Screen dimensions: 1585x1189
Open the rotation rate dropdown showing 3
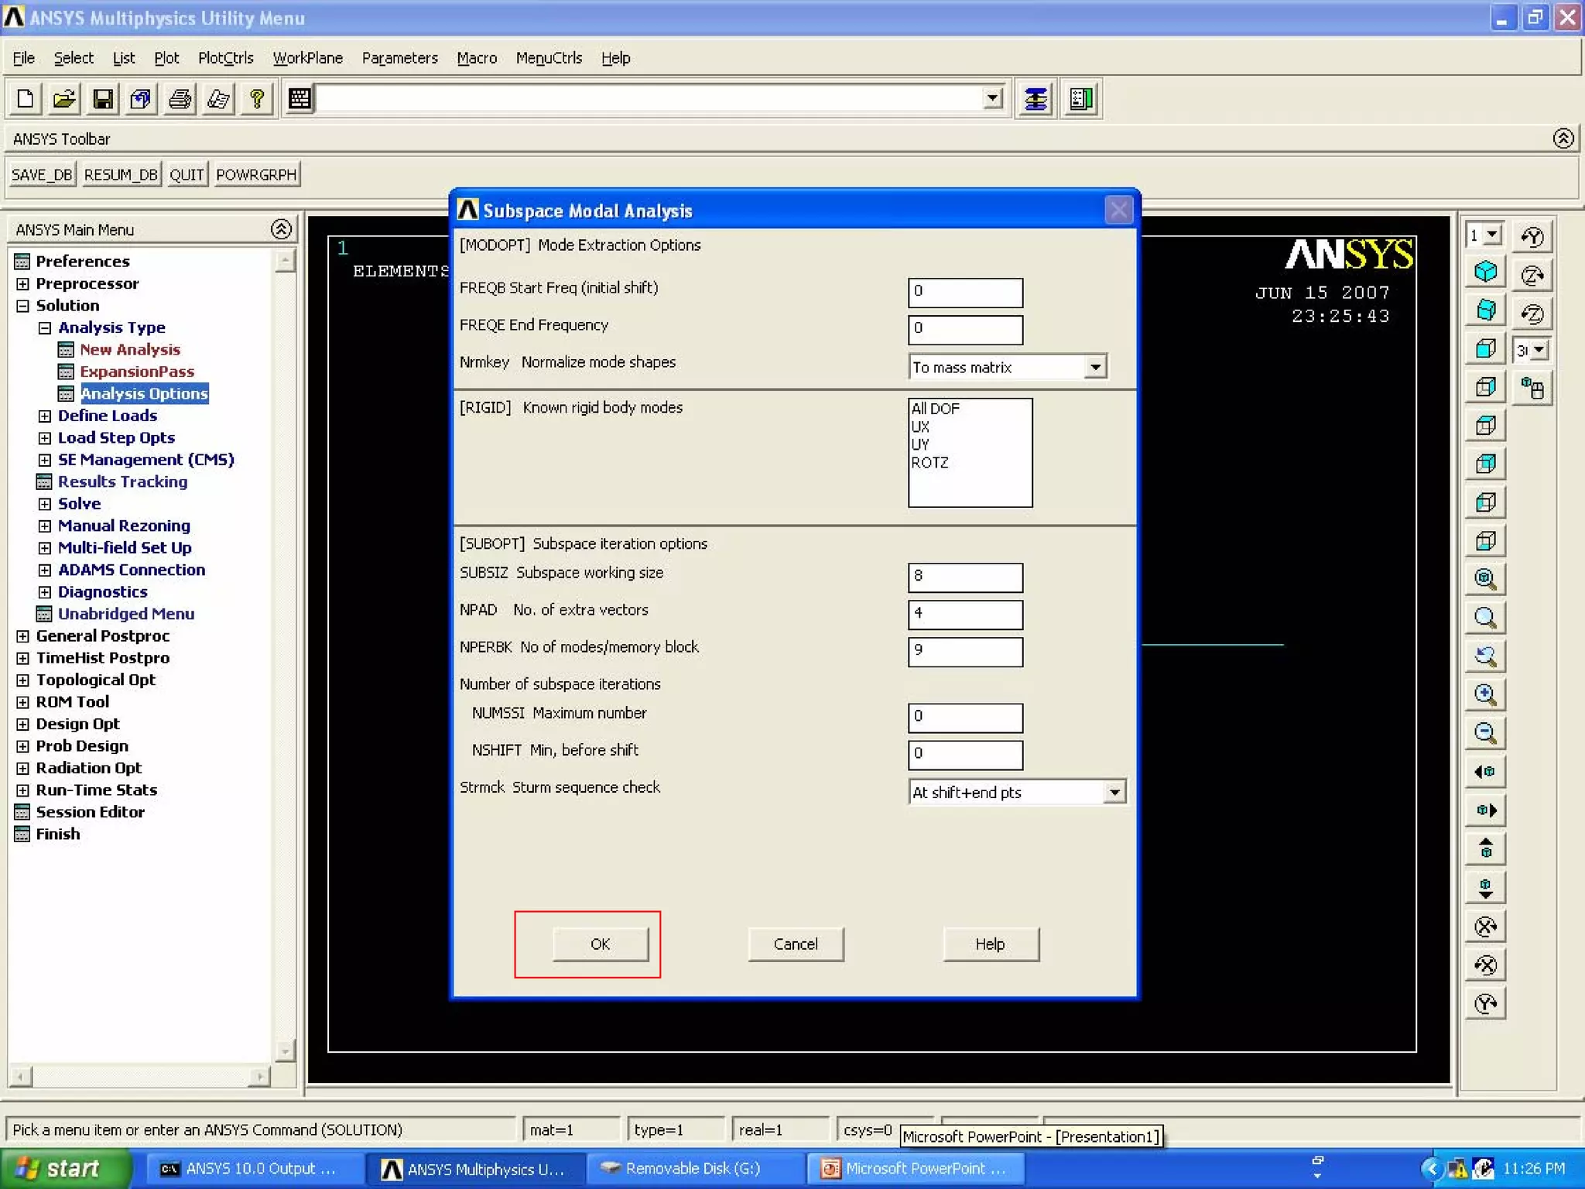click(x=1539, y=350)
